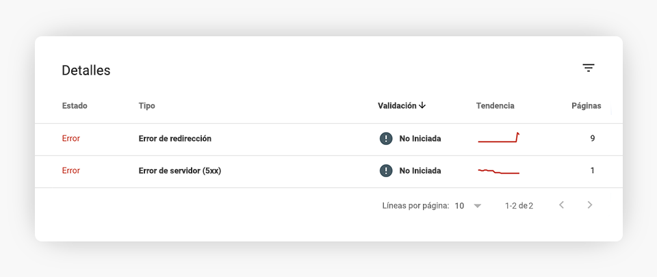Go to previous page with left chevron
Image resolution: width=657 pixels, height=277 pixels.
[x=561, y=205]
